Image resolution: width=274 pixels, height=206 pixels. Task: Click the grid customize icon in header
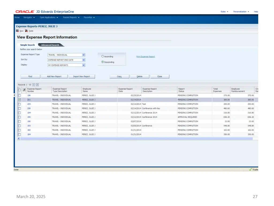(24, 90)
